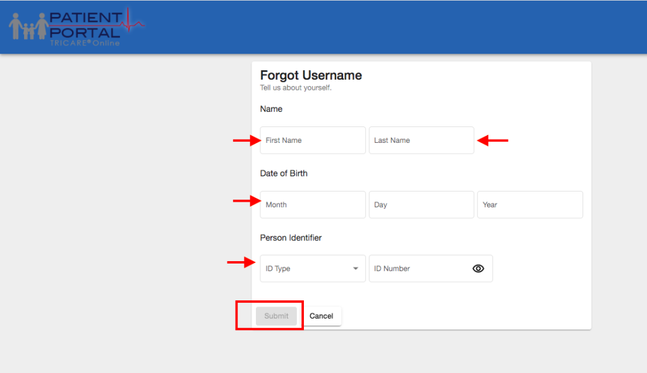
Task: Select the Month field under Date of Birth
Action: point(312,204)
